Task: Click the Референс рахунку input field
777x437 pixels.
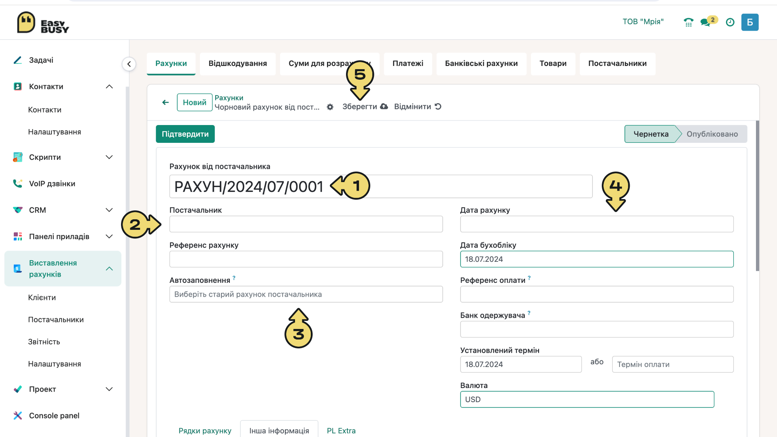Action: (x=306, y=259)
